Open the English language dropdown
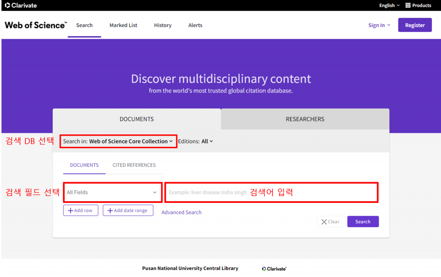This screenshot has height=277, width=441. tap(389, 5)
